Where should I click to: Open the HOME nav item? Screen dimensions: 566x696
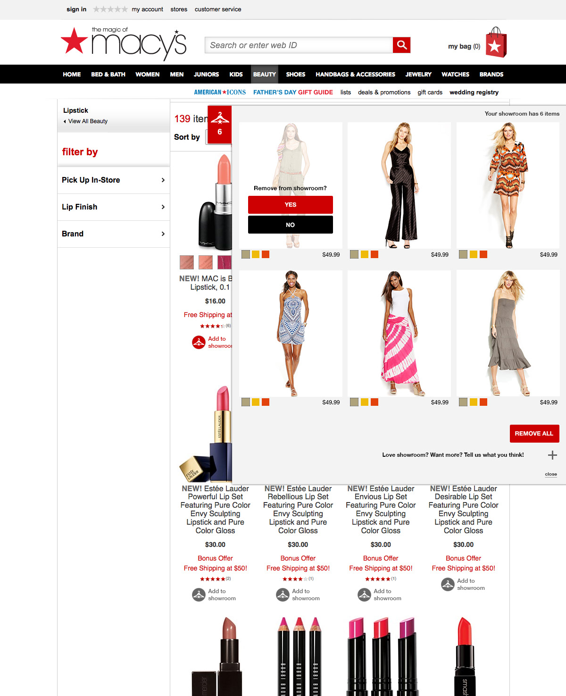tap(72, 74)
